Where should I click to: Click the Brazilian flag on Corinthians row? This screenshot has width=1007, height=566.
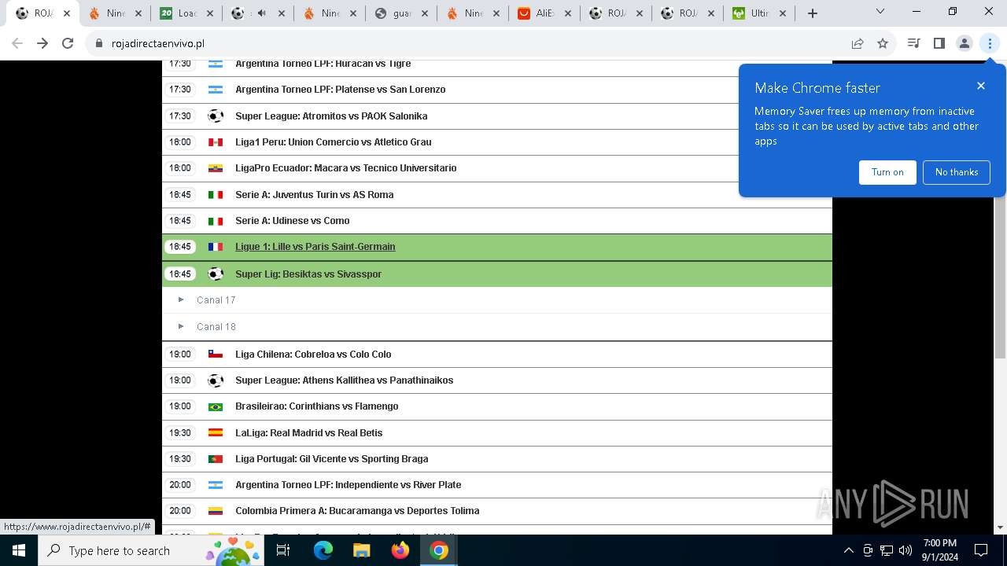(x=215, y=406)
